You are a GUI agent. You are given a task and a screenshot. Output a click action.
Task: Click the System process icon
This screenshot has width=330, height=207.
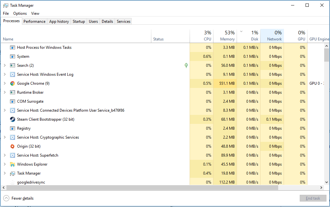13,56
